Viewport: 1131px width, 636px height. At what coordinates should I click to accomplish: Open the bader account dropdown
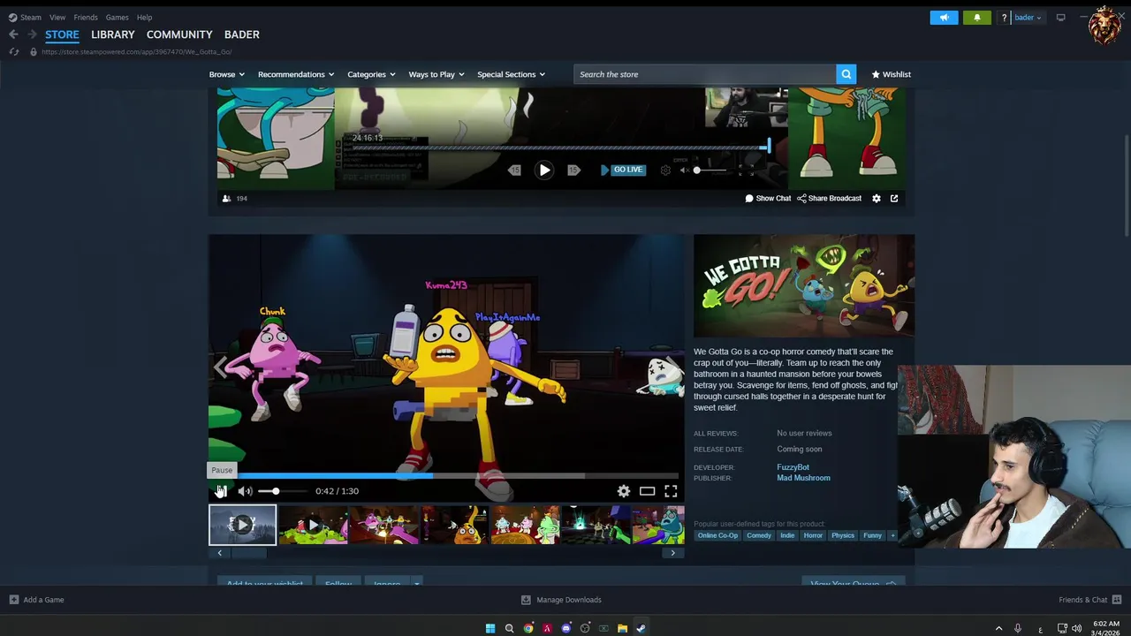click(x=1028, y=17)
